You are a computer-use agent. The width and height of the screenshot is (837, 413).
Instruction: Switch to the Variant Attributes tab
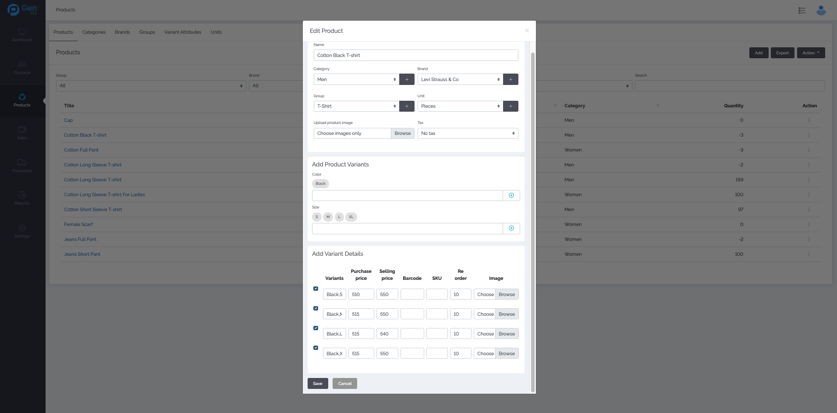(183, 32)
